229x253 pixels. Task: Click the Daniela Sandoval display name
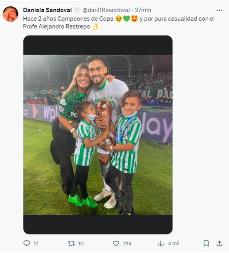point(47,10)
